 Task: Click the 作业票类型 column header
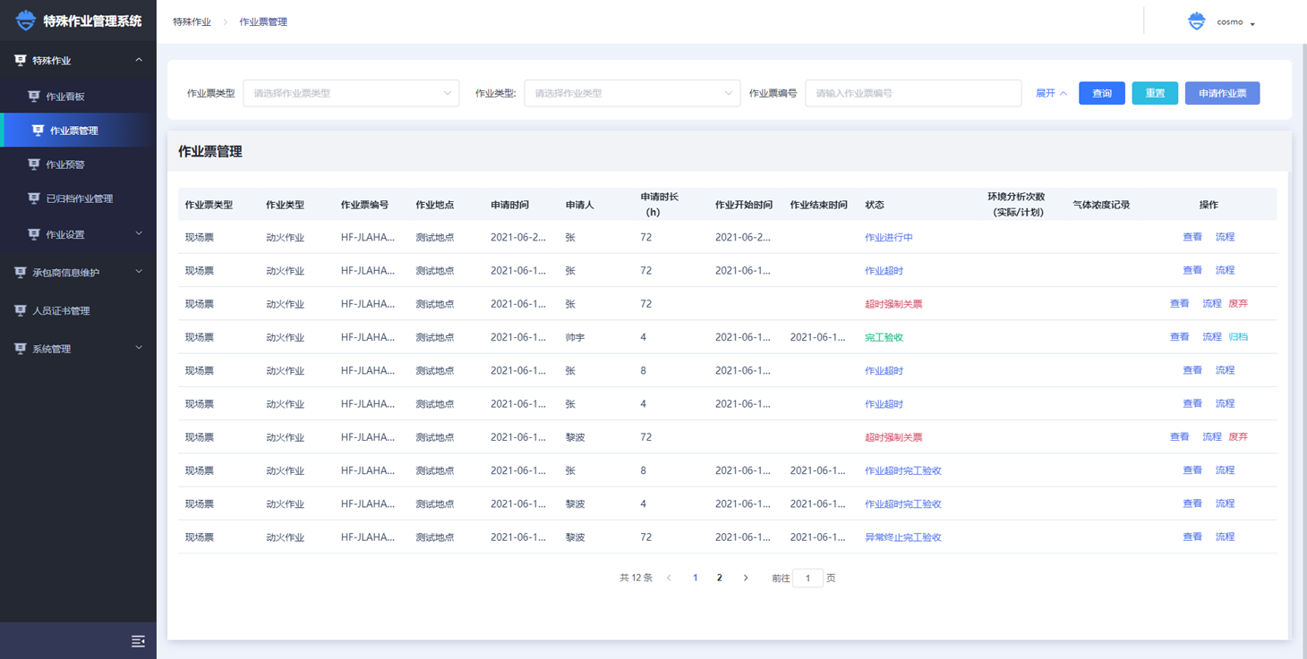click(x=209, y=205)
